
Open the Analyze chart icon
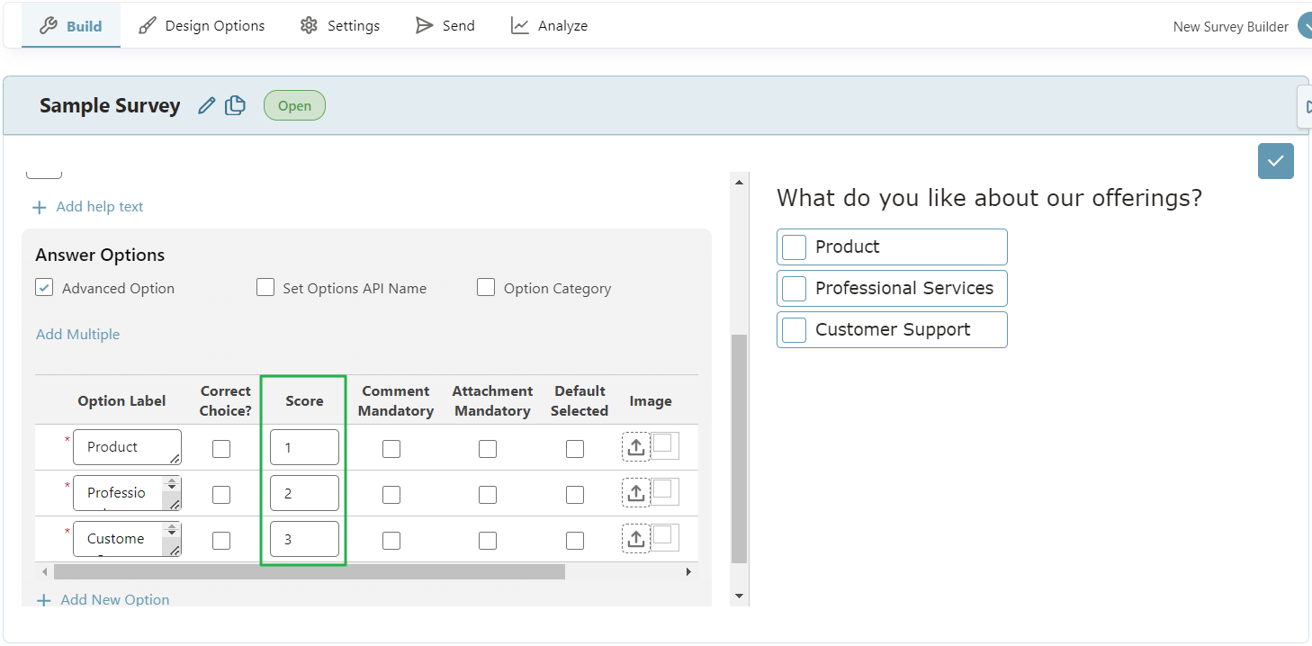(520, 25)
